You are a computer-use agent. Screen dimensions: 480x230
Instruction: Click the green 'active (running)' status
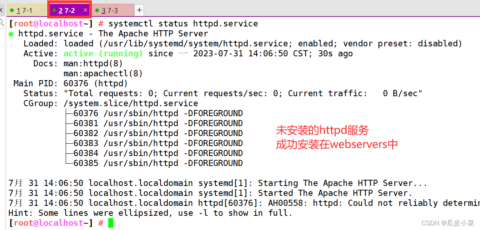tap(103, 54)
